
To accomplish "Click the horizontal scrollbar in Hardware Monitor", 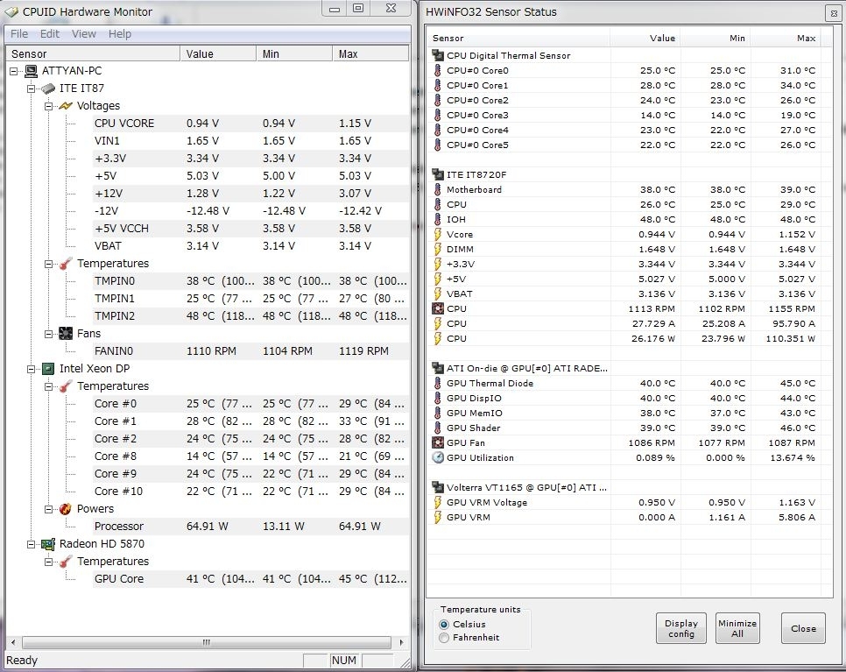I will 207,644.
